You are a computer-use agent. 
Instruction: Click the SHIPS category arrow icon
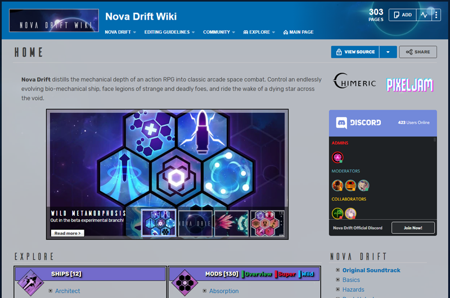(30, 283)
